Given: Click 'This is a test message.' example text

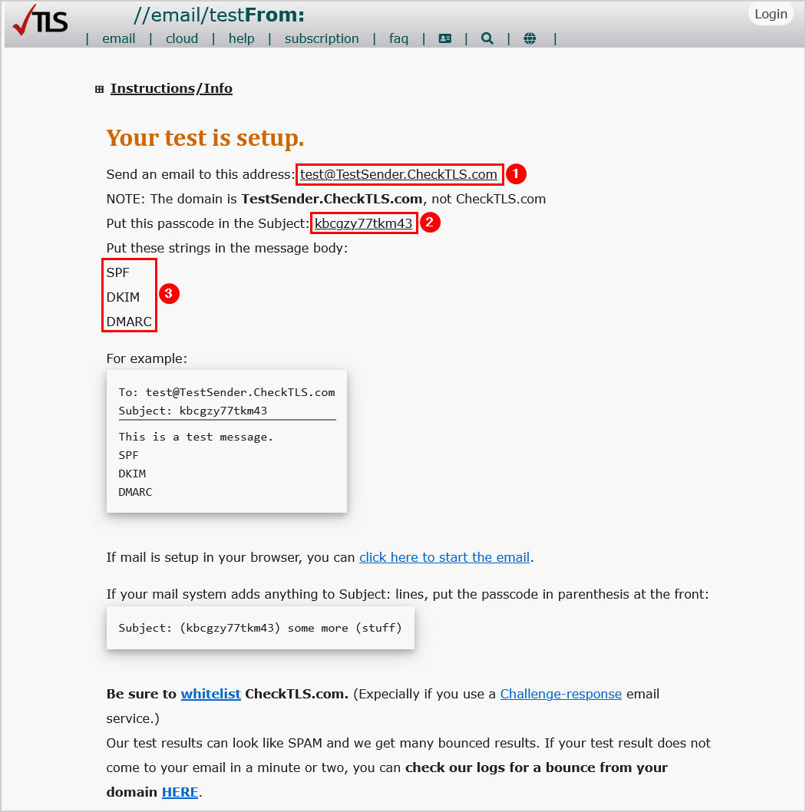Looking at the screenshot, I should coord(195,437).
